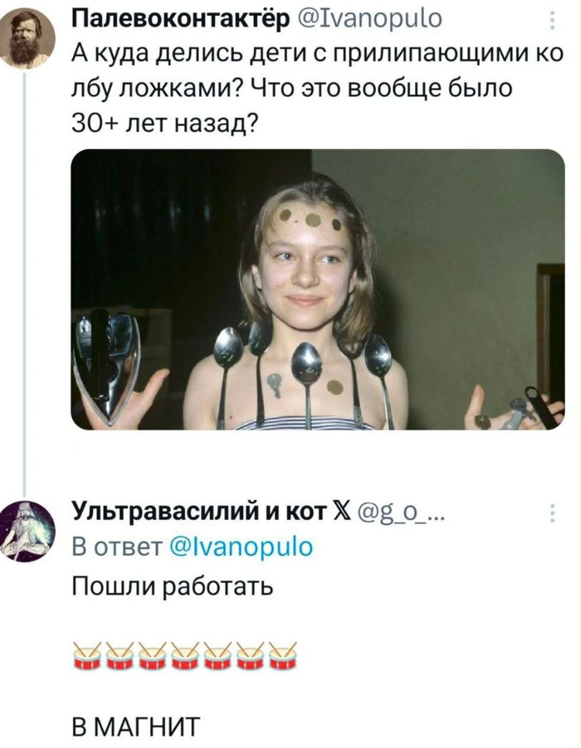Click the reply text 'Пошли работать'
The width and height of the screenshot is (581, 748).
coord(173,586)
